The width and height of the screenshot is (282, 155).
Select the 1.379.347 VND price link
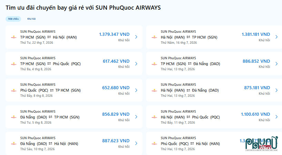(114, 34)
